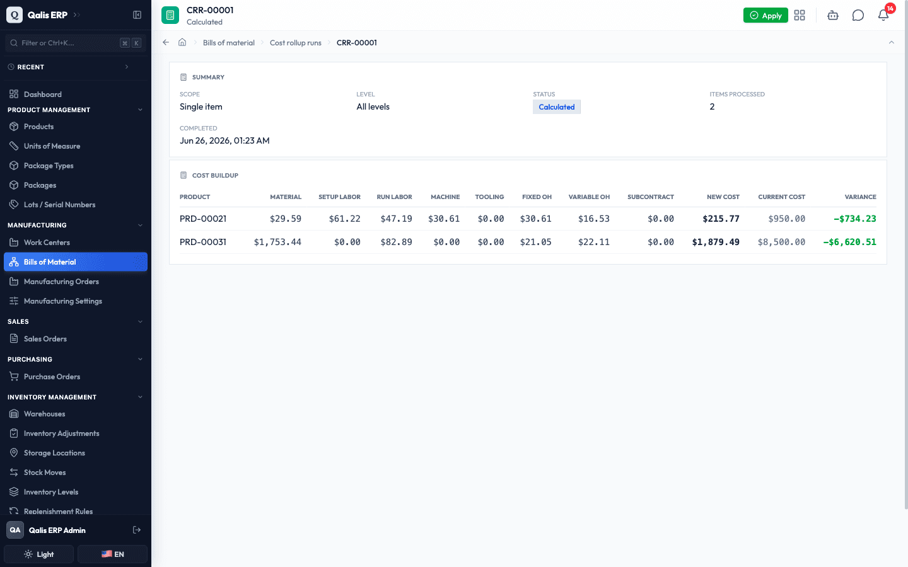The image size is (908, 567).
Task: Click the Qalis ERP logo
Action: click(14, 15)
